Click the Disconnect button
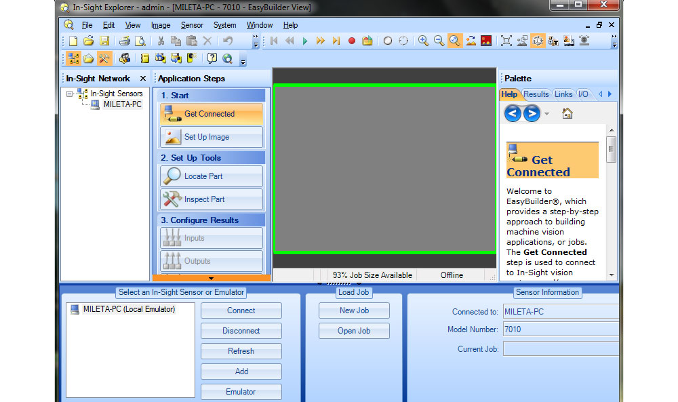The width and height of the screenshot is (678, 402). tap(241, 331)
